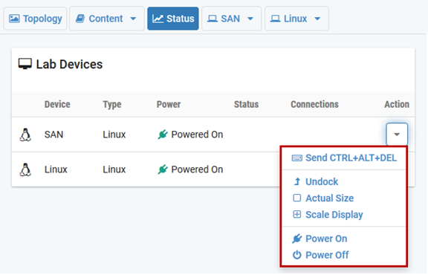Click the plug icon beside Power On
Screen dimensions: 428x275
297,239
